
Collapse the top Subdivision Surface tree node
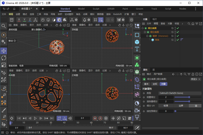(x=142, y=28)
